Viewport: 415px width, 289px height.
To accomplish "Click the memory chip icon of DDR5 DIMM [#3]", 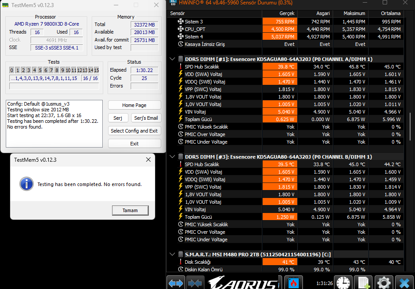I will click(x=181, y=156).
